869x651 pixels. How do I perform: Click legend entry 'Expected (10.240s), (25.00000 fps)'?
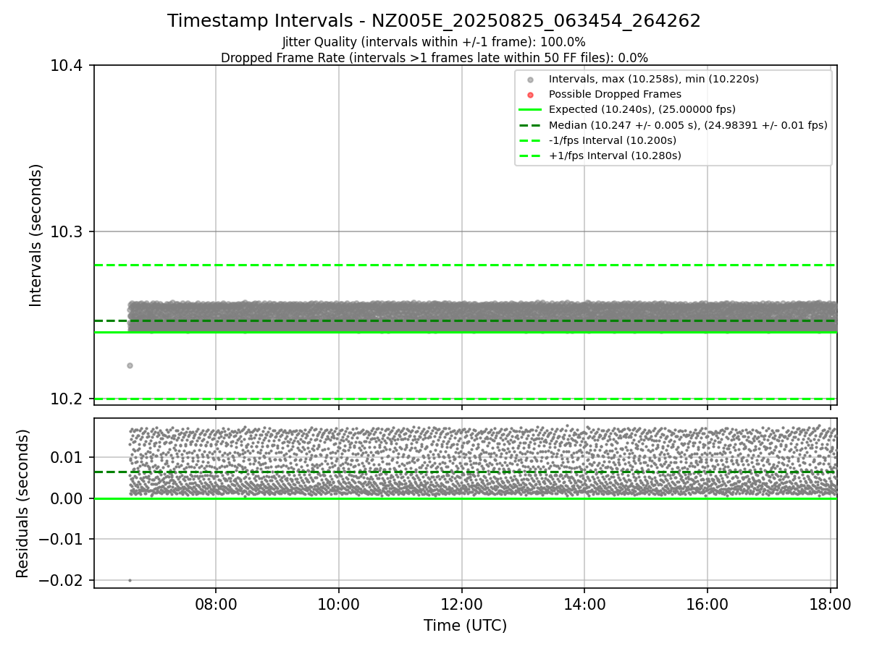642,109
